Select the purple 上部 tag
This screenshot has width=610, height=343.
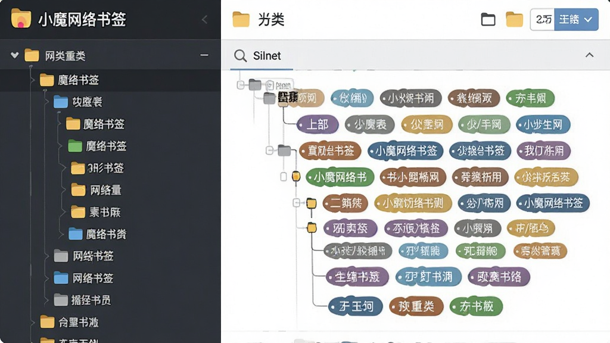pyautogui.click(x=317, y=124)
